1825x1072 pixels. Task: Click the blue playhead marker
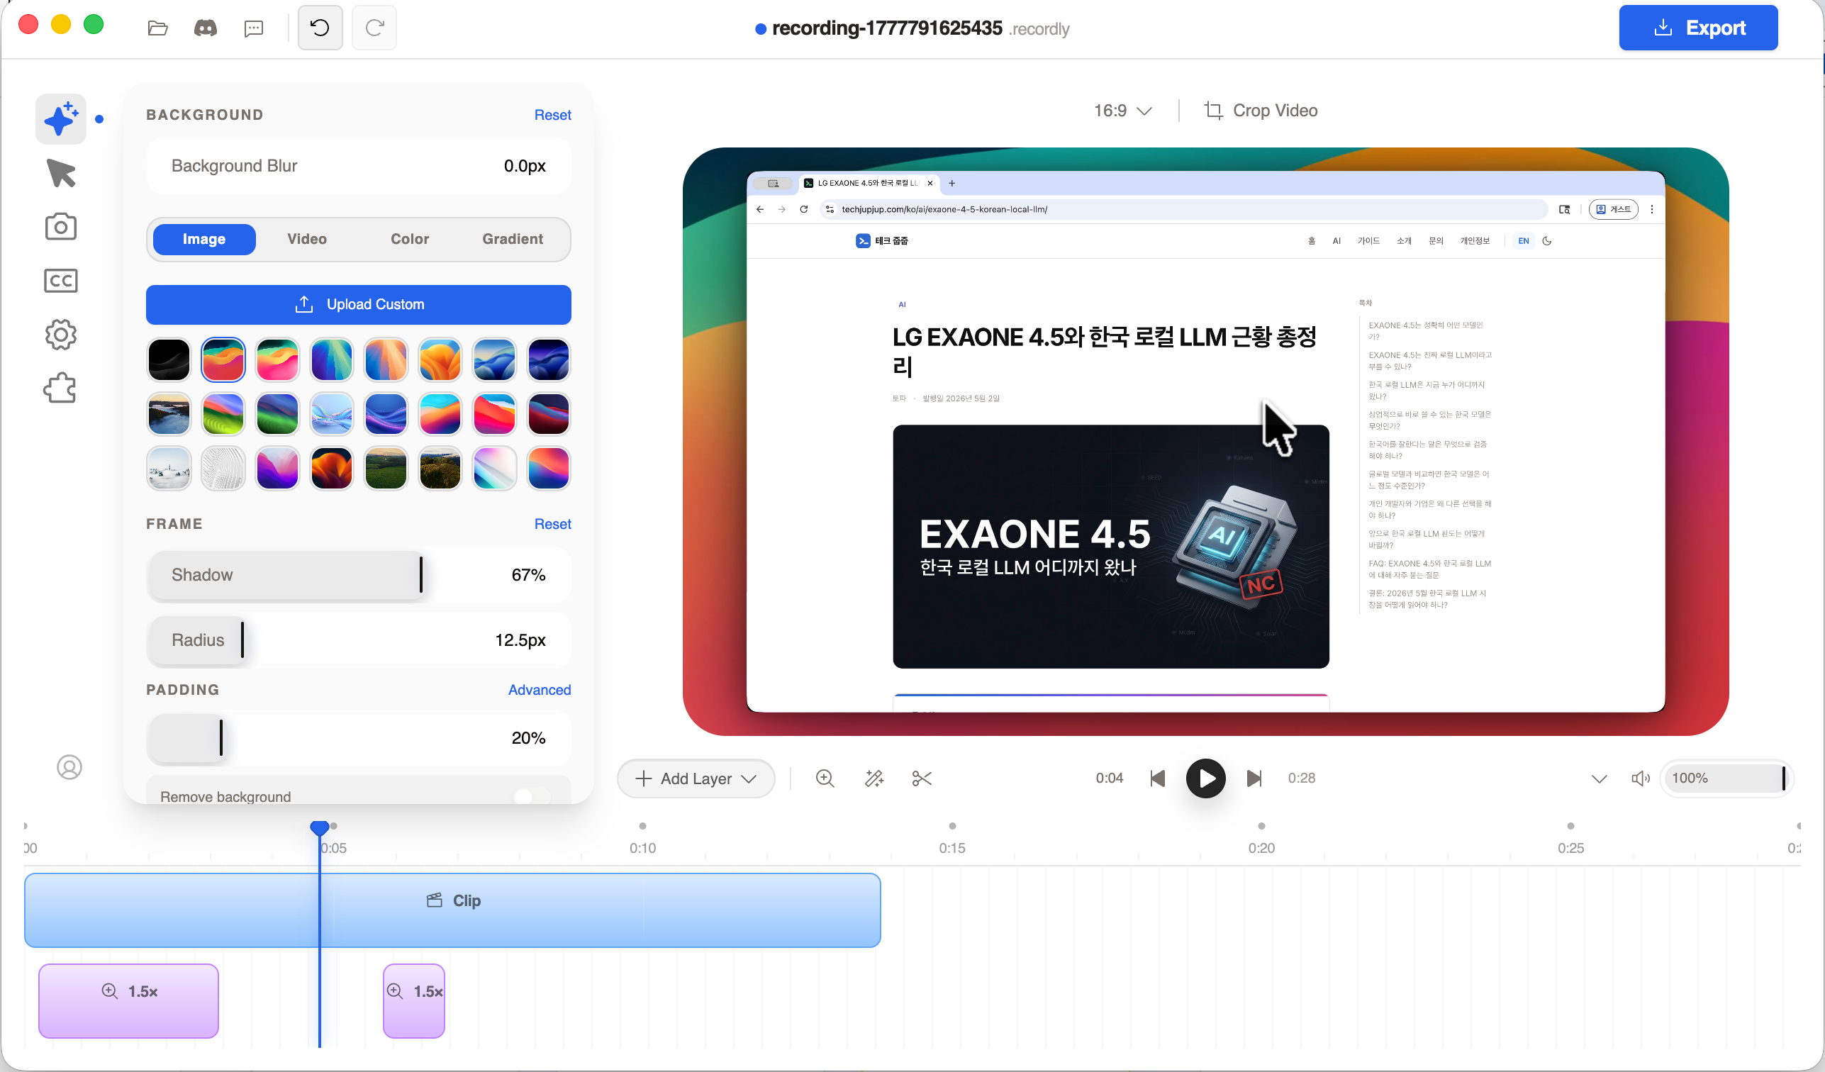click(x=319, y=828)
